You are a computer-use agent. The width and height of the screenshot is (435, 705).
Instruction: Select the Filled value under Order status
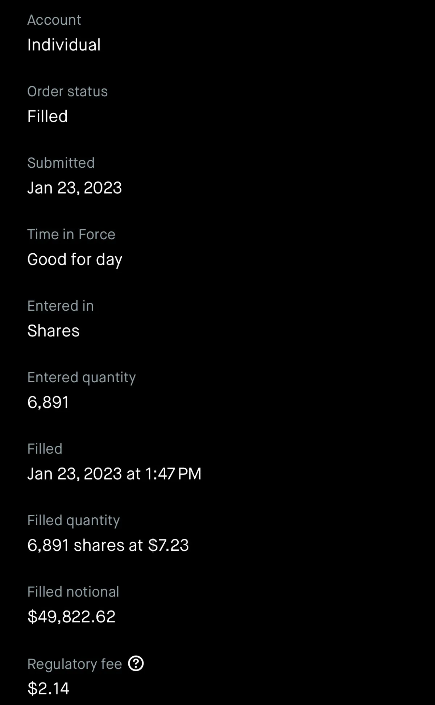[47, 117]
